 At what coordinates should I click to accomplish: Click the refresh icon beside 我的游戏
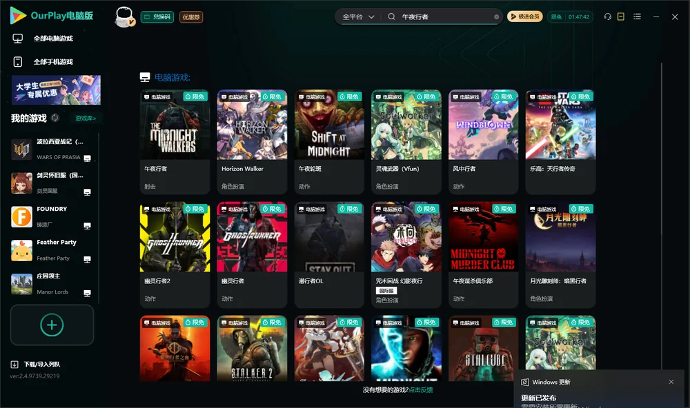click(55, 118)
